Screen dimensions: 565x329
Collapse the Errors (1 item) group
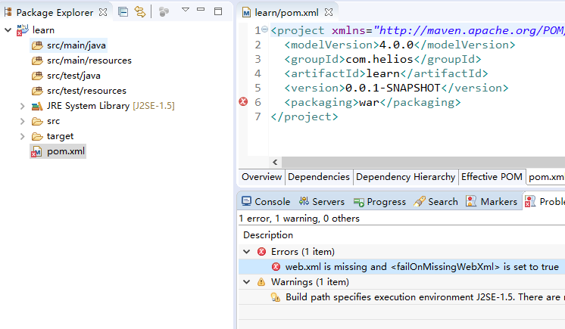coord(247,252)
